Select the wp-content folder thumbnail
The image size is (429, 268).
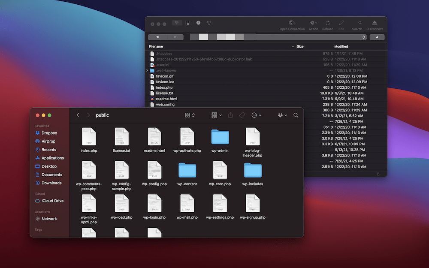pos(187,170)
